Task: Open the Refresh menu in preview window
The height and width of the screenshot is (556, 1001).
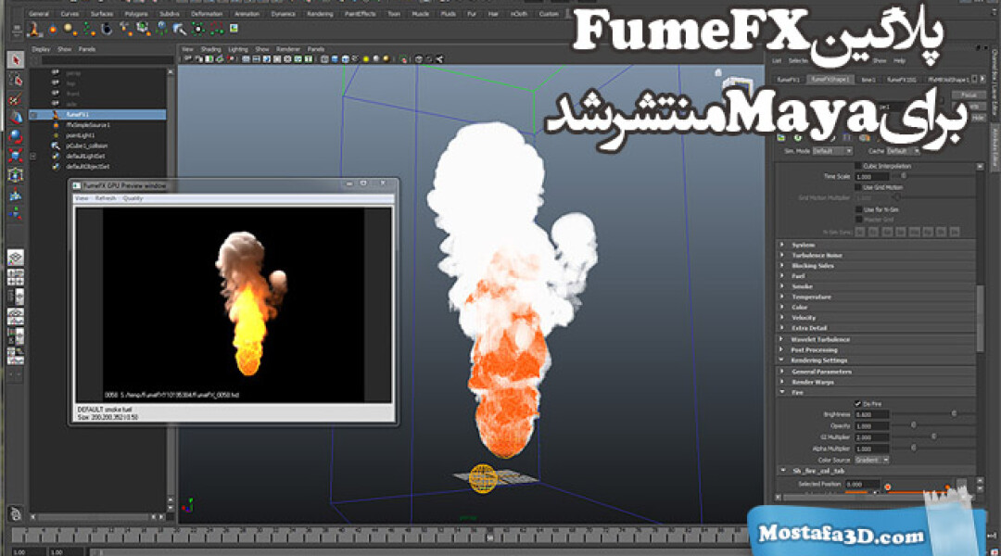Action: 106,198
